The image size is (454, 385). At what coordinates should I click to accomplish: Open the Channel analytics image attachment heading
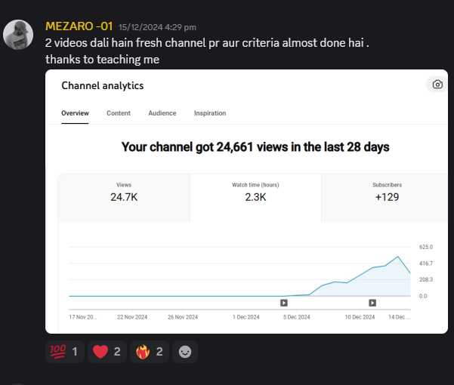103,85
